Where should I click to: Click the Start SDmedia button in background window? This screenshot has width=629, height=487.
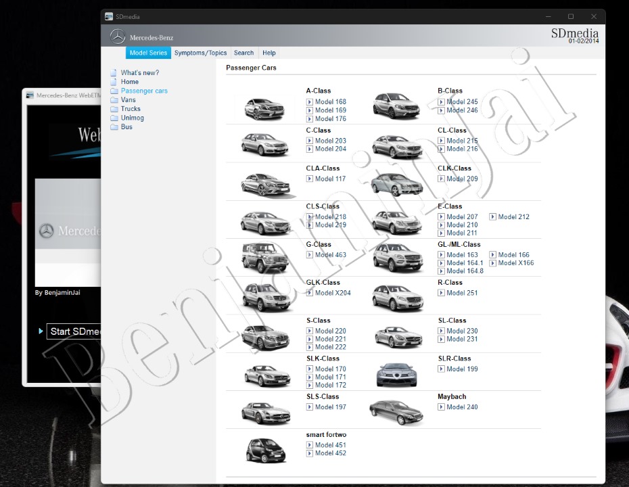pos(74,331)
